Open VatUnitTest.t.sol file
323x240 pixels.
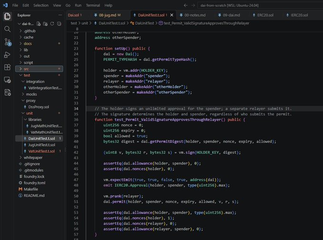pos(39,151)
